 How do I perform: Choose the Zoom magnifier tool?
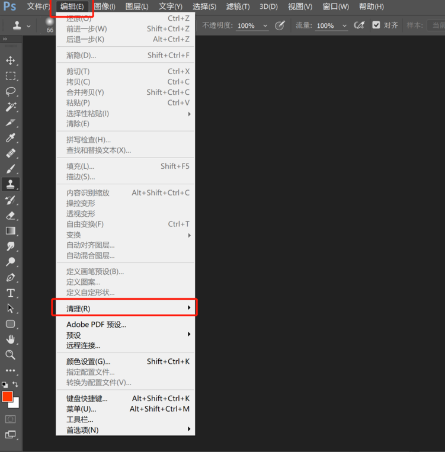pyautogui.click(x=11, y=355)
